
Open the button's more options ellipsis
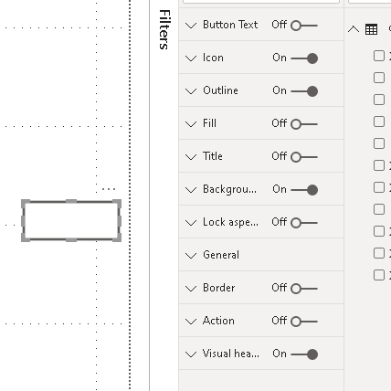coord(109,189)
